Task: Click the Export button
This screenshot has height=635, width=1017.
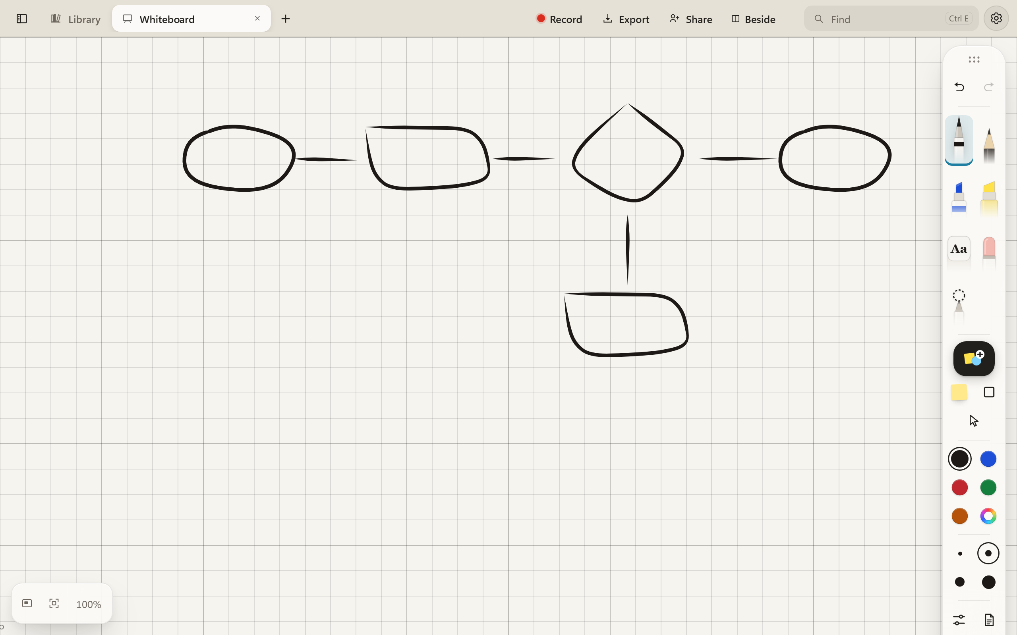Action: 626,19
